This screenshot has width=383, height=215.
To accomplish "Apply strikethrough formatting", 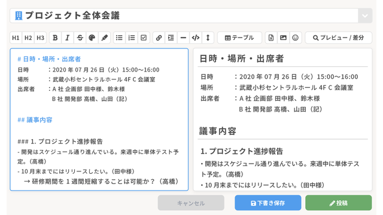I will coord(80,38).
